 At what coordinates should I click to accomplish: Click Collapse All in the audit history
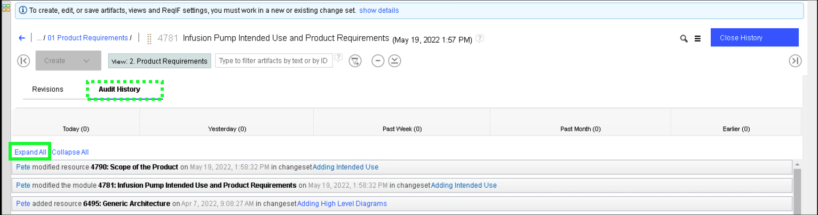[70, 152]
